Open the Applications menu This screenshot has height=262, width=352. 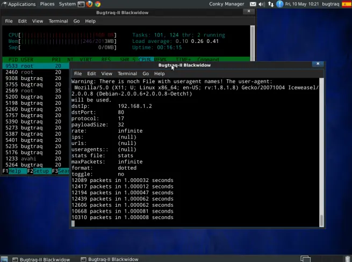(x=19, y=4)
